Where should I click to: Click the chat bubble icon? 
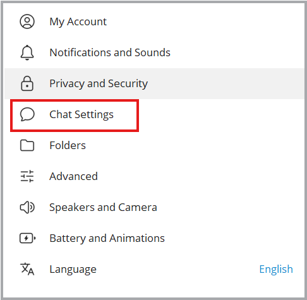click(27, 114)
